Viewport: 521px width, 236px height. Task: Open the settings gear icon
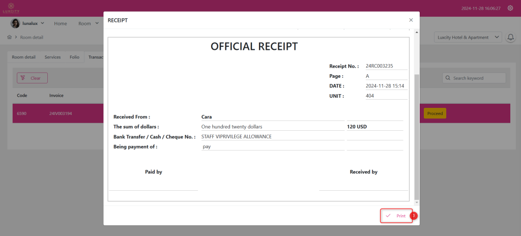point(510,8)
